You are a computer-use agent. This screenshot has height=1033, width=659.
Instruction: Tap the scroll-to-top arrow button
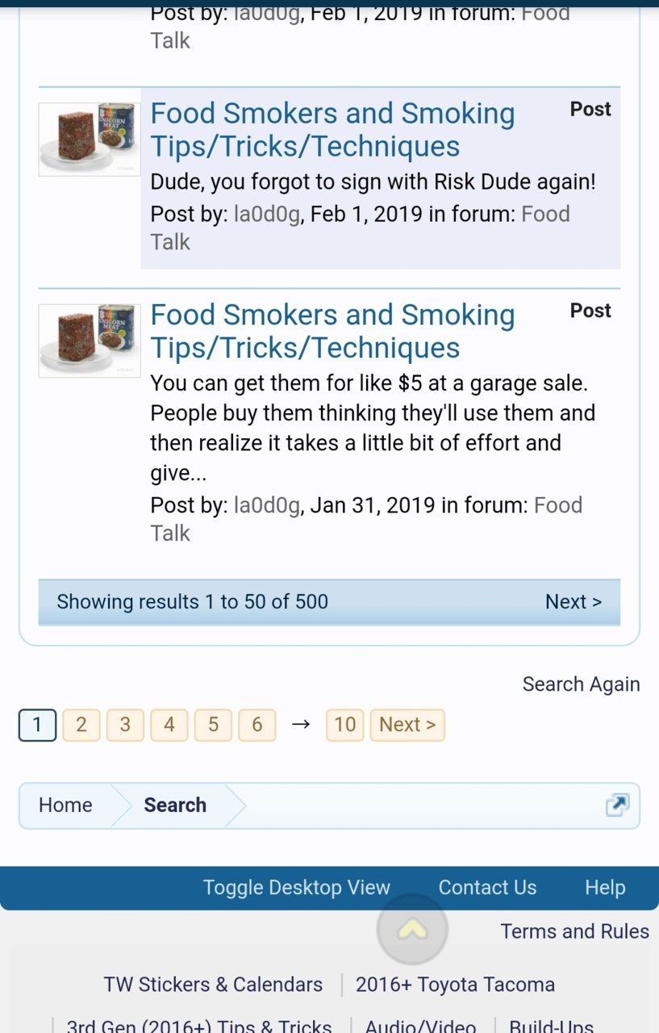[412, 929]
